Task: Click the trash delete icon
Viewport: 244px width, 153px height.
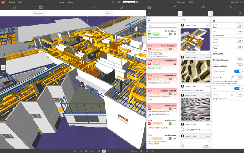Action: coord(231,7)
